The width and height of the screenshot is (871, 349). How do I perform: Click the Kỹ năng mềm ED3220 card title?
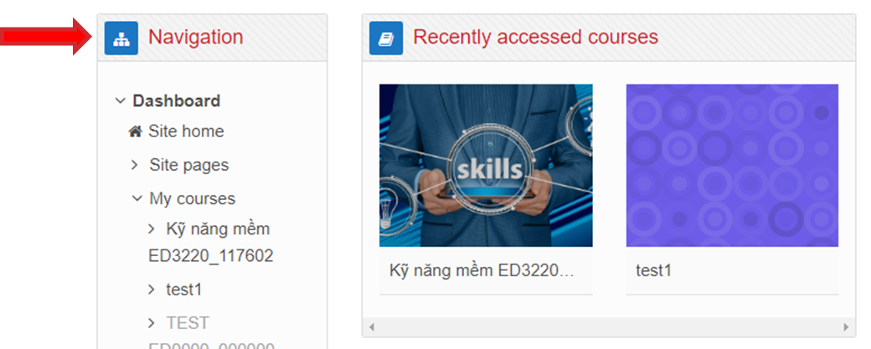pos(482,271)
